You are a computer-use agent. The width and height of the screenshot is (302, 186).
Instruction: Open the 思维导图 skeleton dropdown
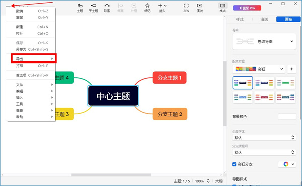(264, 41)
